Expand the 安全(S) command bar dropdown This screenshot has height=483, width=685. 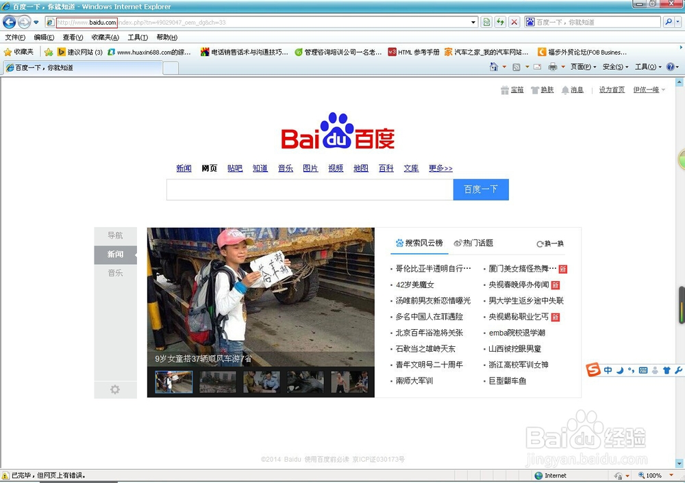pos(615,67)
